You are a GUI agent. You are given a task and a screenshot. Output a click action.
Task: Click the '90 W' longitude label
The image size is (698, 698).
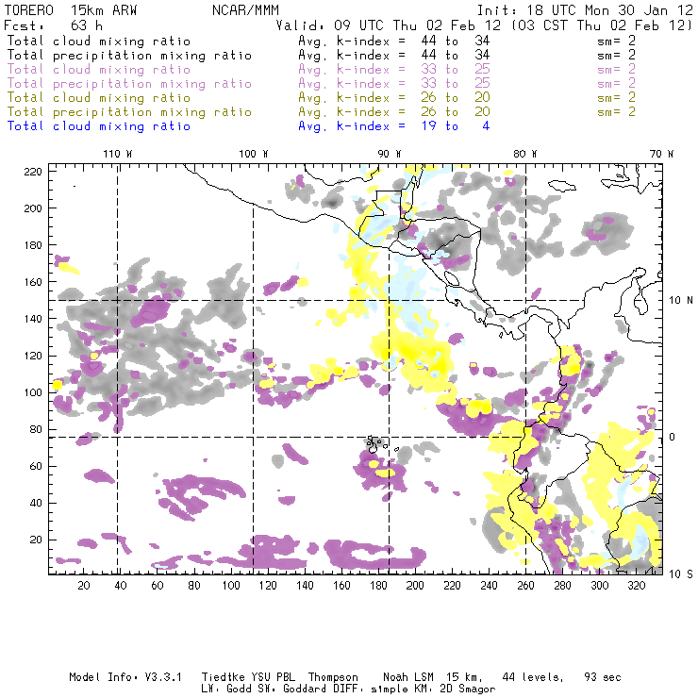[389, 154]
